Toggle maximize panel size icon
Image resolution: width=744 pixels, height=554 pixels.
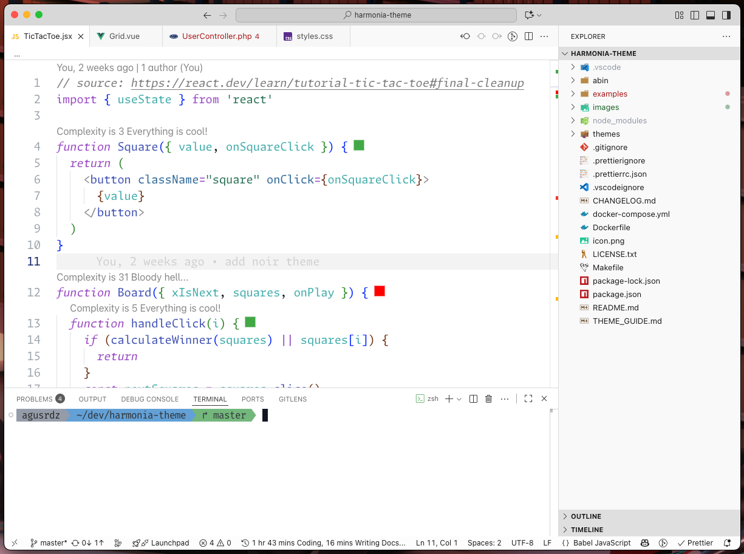(528, 398)
